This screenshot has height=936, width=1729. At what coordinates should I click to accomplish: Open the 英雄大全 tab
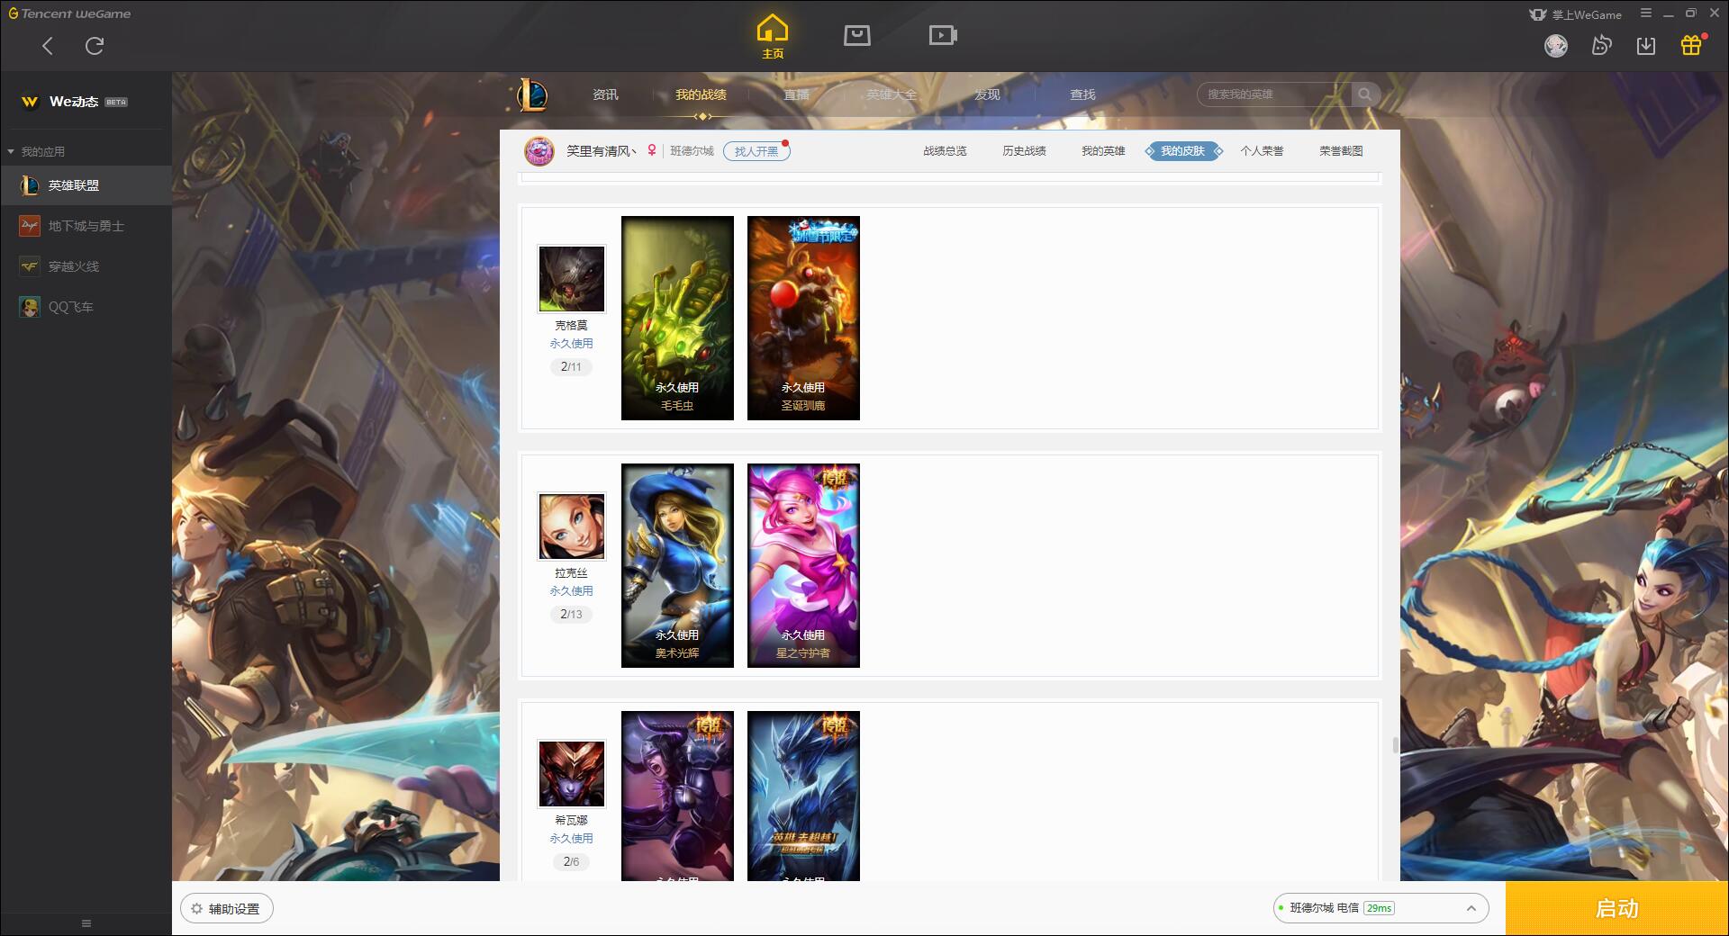tap(892, 94)
